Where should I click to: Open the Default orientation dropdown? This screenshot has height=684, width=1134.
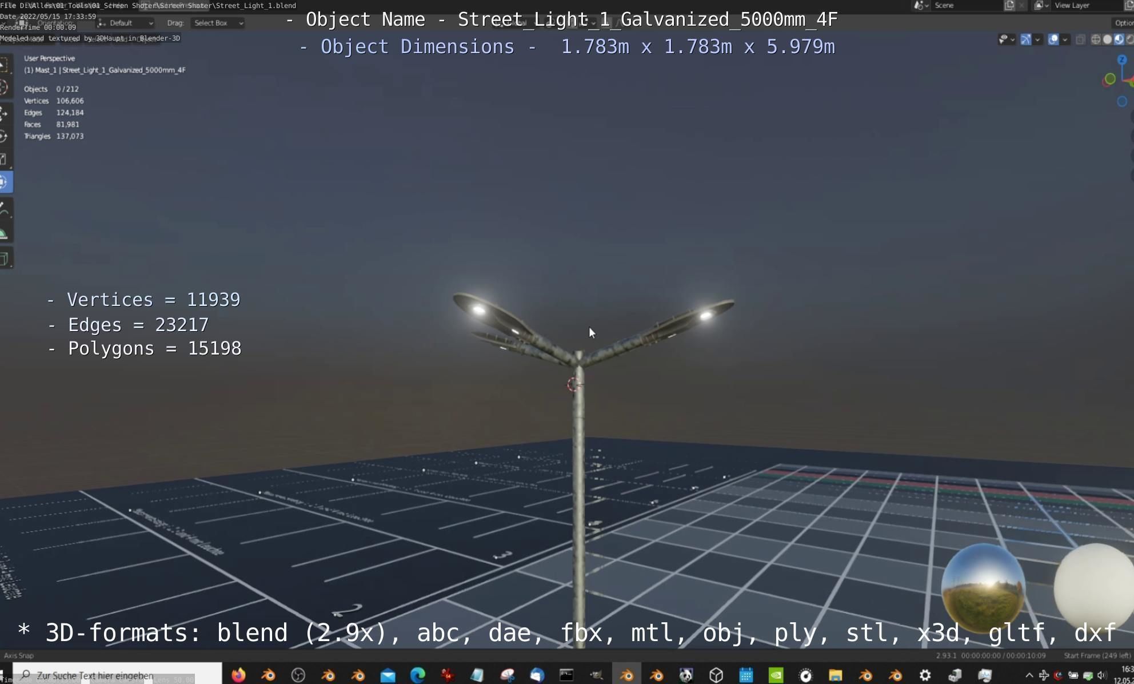click(x=126, y=23)
